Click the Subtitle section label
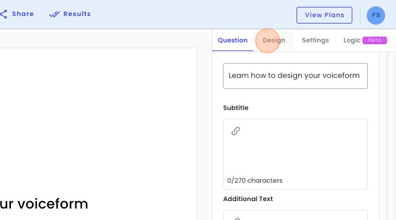The height and width of the screenshot is (220, 396). (x=235, y=108)
